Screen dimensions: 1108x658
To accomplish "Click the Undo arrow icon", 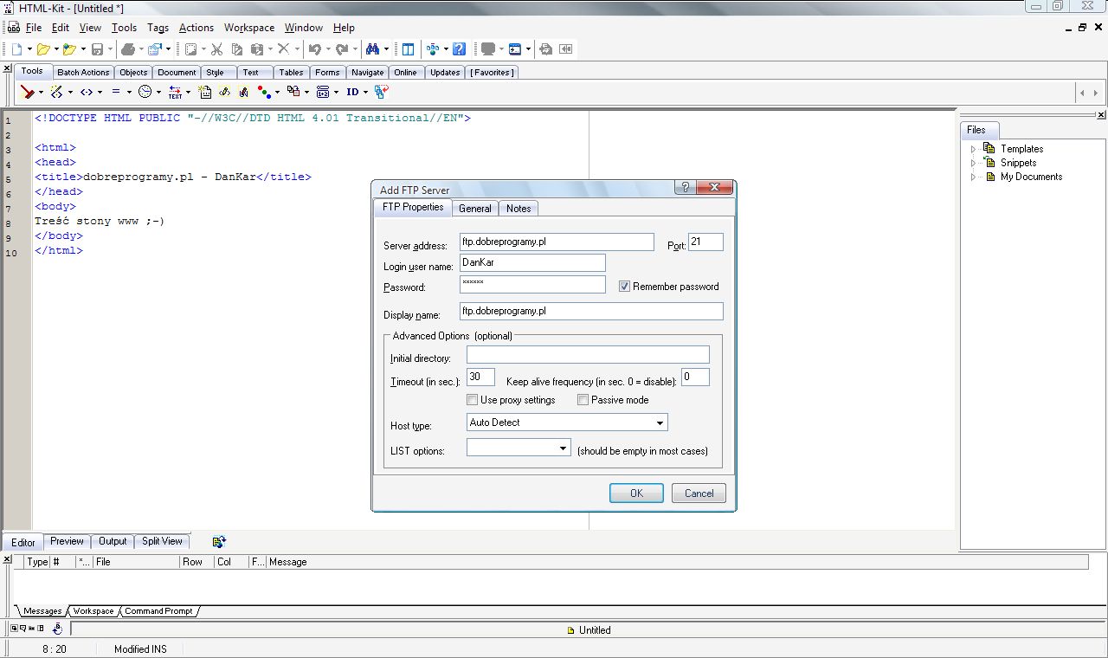I will click(x=314, y=49).
